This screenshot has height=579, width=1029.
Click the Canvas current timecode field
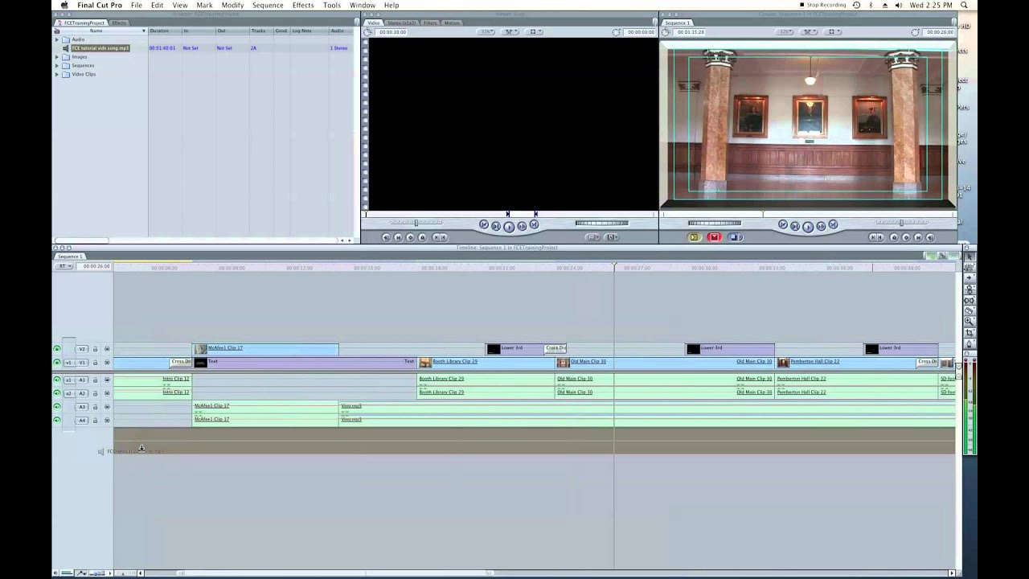939,32
